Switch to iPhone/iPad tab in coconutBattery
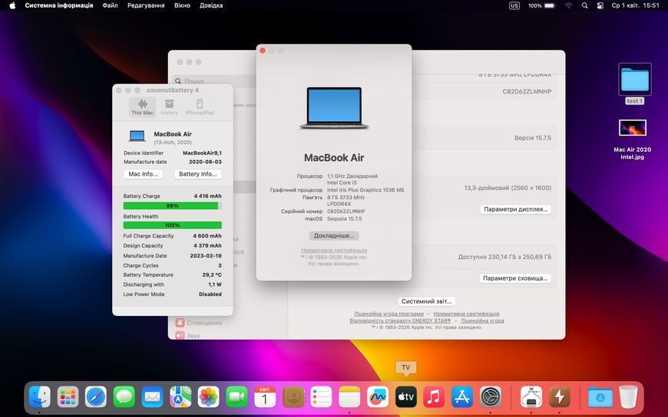 (200, 107)
